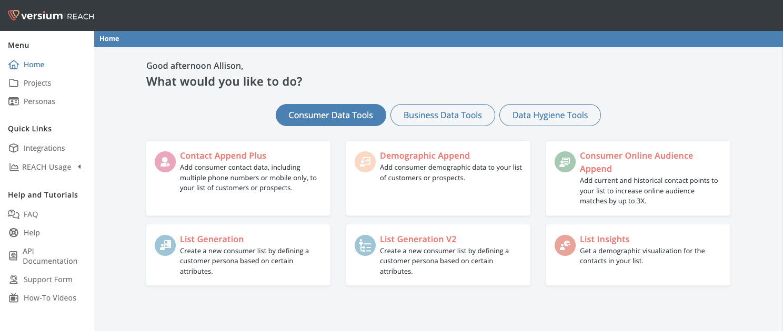Switch to Data Hygiene Tools

549,115
